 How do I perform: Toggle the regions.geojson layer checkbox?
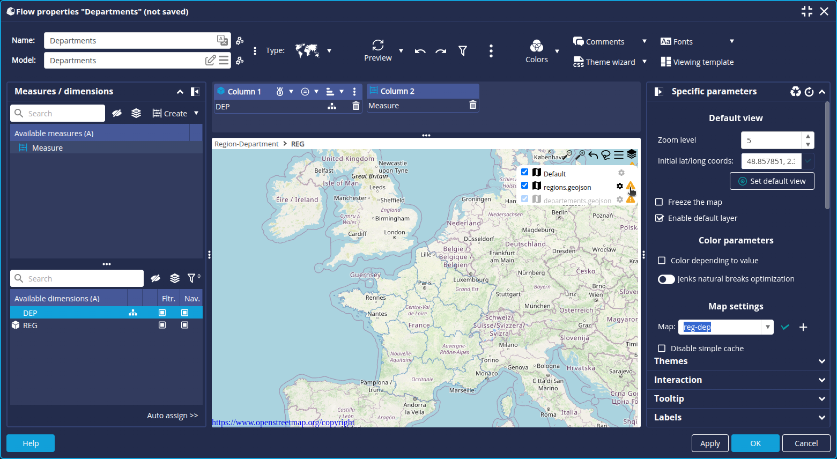point(525,185)
